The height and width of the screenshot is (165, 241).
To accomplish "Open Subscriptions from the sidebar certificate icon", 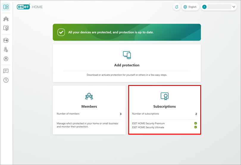I will 6,28.
